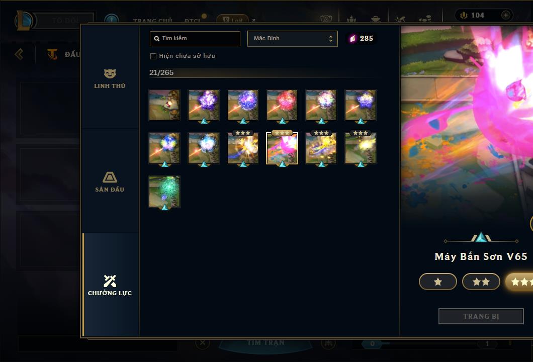Screen dimensions: 533x362
Task: Open the Trang Chủ home tab
Action: pyautogui.click(x=153, y=21)
